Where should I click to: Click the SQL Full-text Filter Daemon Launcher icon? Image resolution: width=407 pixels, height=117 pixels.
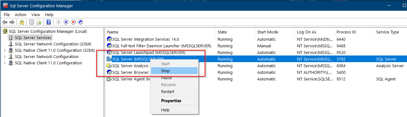pyautogui.click(x=109, y=46)
